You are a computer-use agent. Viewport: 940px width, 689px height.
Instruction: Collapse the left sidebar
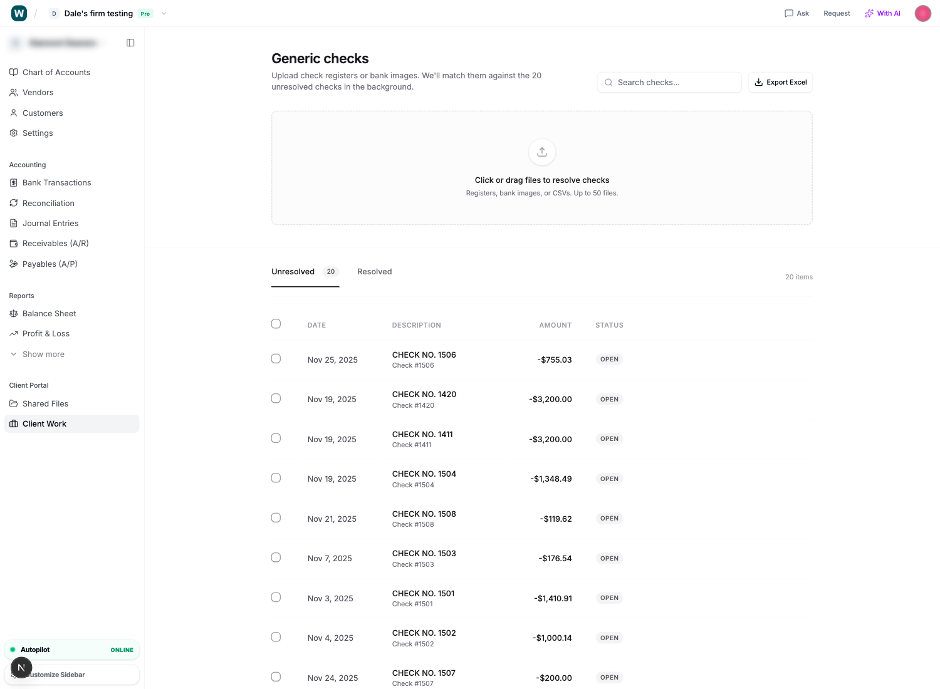[130, 43]
